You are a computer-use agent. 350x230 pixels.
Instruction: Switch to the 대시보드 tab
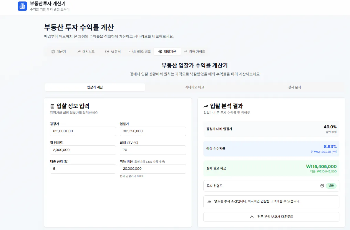pos(86,52)
